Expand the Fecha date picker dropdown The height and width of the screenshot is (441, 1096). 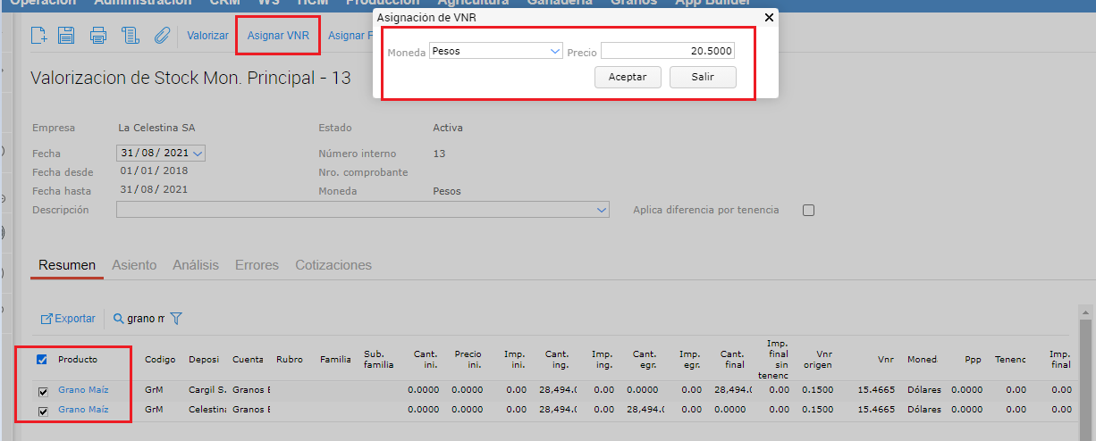tap(197, 154)
